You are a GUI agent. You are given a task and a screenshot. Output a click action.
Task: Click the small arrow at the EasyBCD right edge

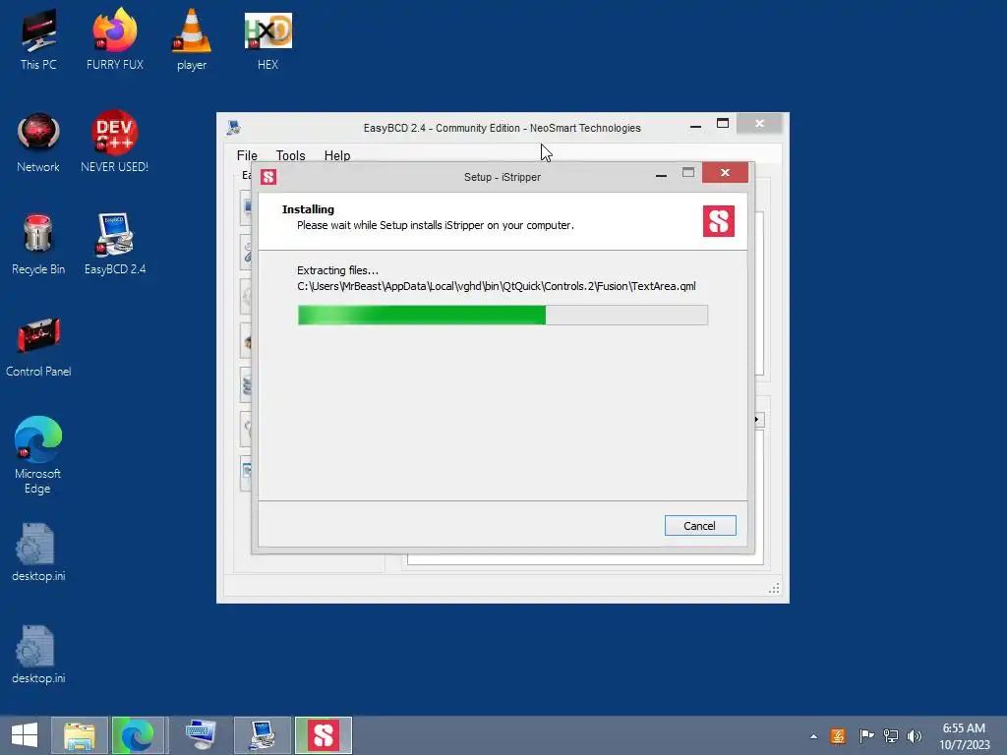pos(758,419)
